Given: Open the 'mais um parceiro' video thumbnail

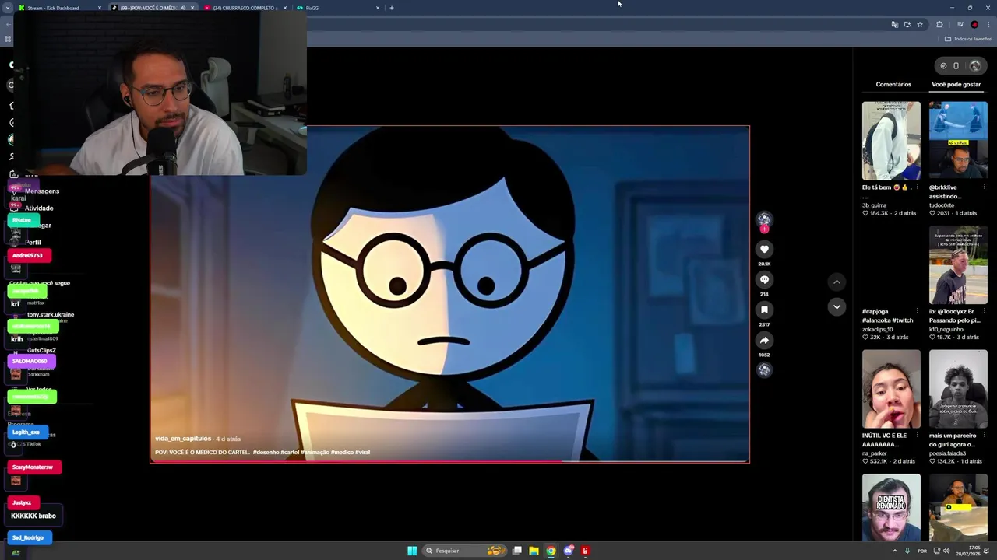Looking at the screenshot, I should [958, 389].
